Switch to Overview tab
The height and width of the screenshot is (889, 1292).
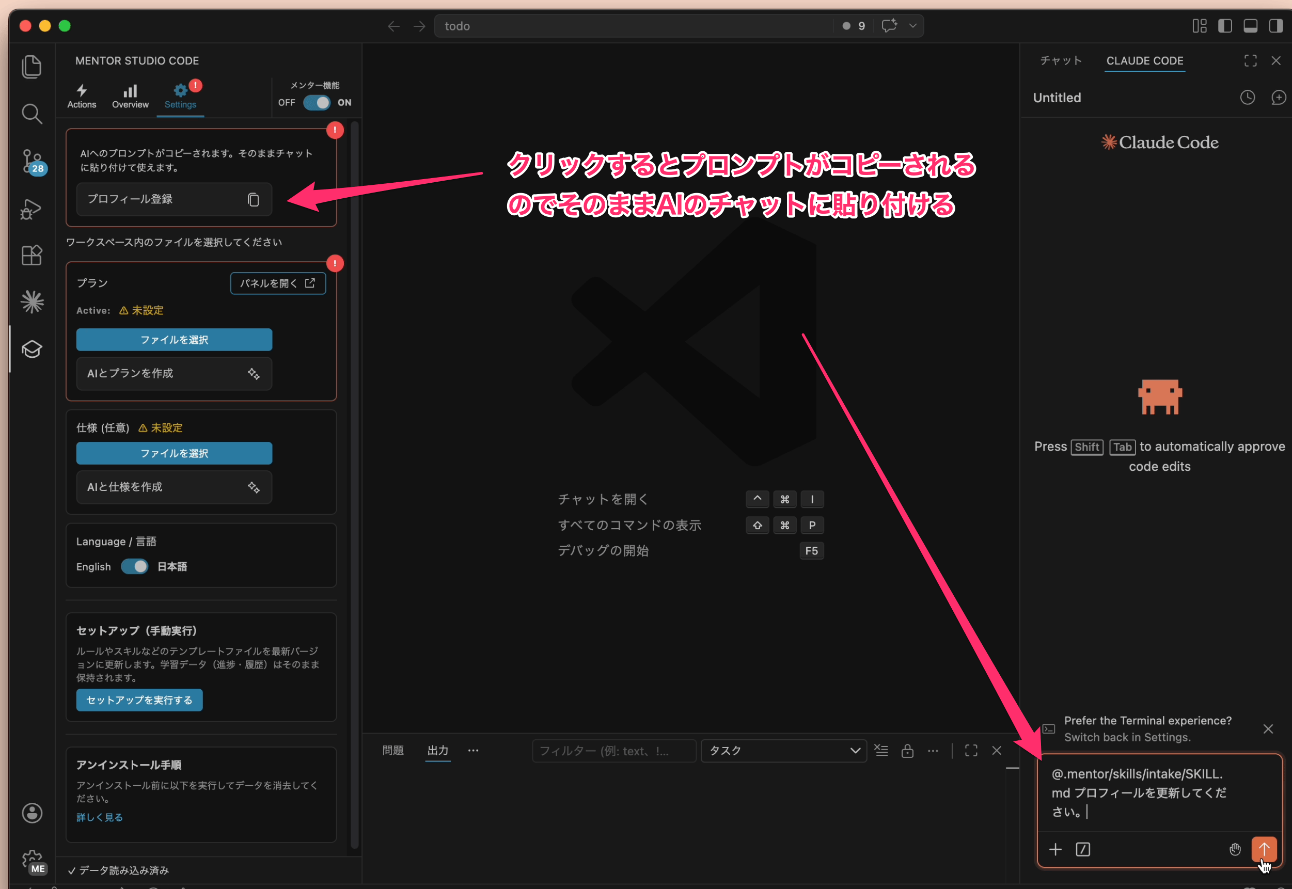[130, 97]
